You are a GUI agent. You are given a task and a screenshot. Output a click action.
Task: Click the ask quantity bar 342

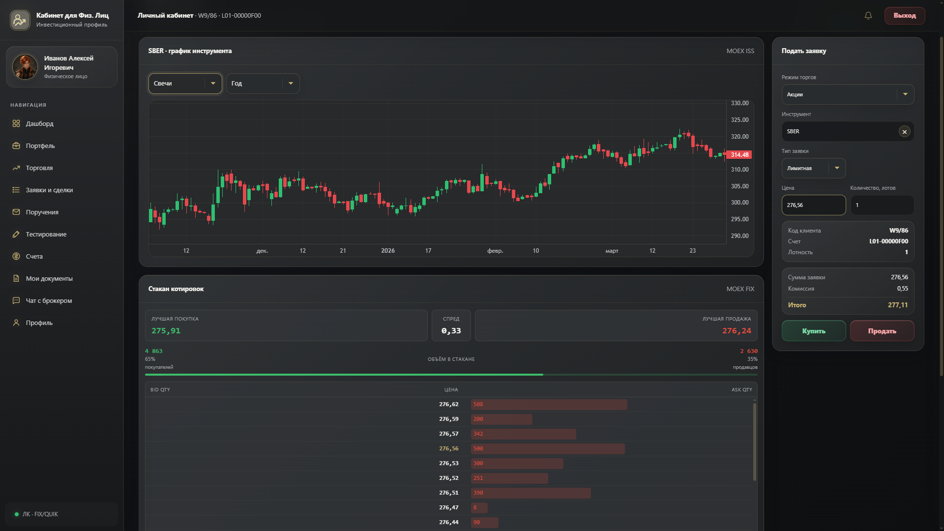pyautogui.click(x=523, y=434)
